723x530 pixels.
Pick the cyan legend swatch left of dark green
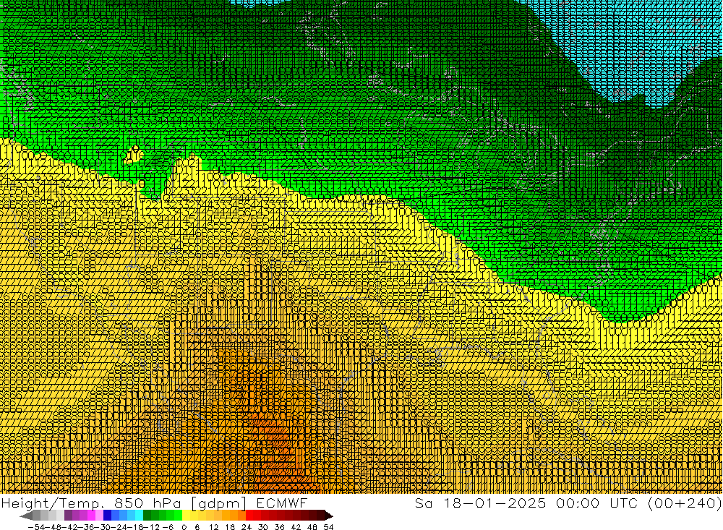click(139, 516)
